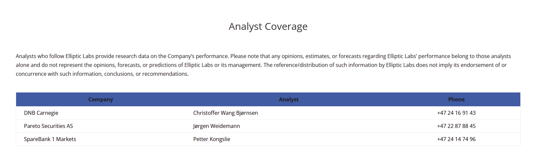Viewport: 544px width, 163px height.
Task: Click phone number +47 24 14 74 96
Action: tap(456, 139)
